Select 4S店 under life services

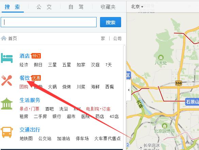click(114, 116)
